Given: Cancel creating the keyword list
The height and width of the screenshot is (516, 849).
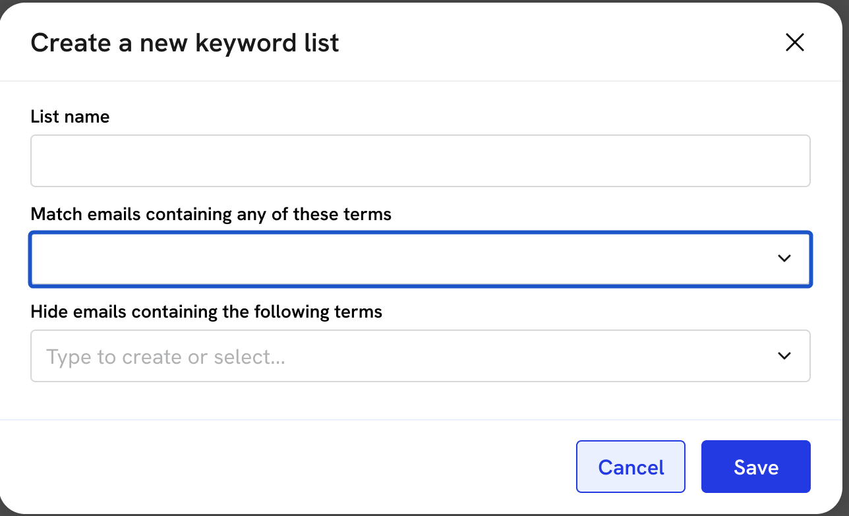Looking at the screenshot, I should (x=630, y=467).
